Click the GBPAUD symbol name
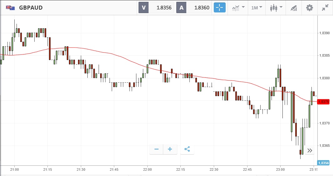 31,7
